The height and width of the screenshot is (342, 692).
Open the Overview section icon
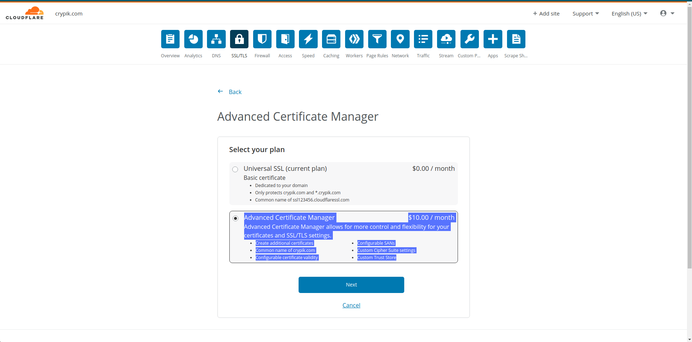[x=170, y=39]
